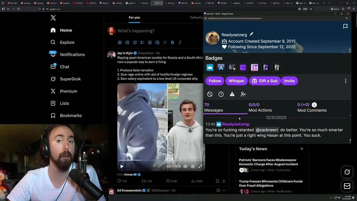
Task: Expand the video to fullscreen
Action: click(x=200, y=166)
